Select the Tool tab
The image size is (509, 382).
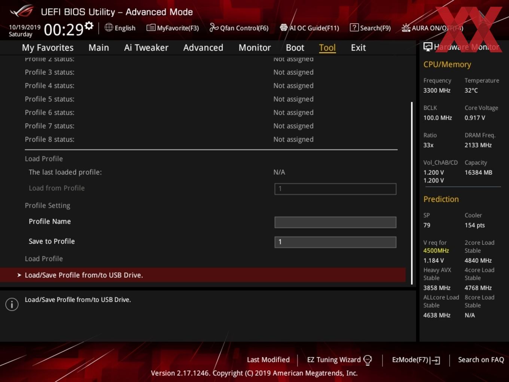pos(327,48)
